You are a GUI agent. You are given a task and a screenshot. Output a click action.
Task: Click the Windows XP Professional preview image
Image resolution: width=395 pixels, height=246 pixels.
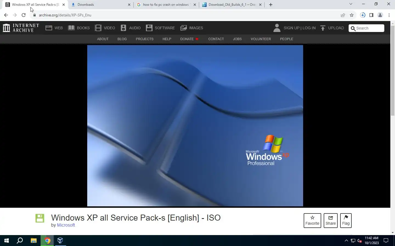[x=195, y=126]
